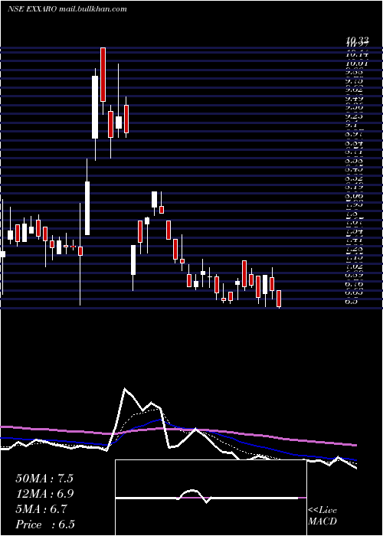Screen dimensions: 383x536
Task: Click the pink 50MA line
Action: [x=178, y=430]
